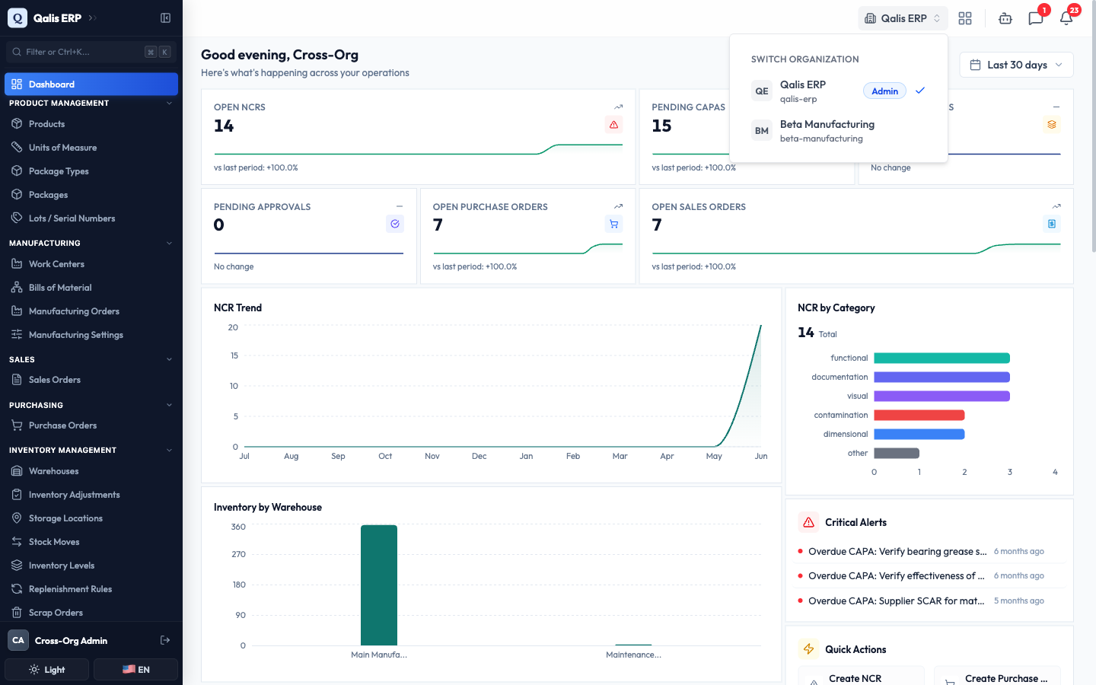Screen dimensions: 1096x685
Task: Click the trend arrow on Open Purchase Orders card
Action: pos(619,206)
